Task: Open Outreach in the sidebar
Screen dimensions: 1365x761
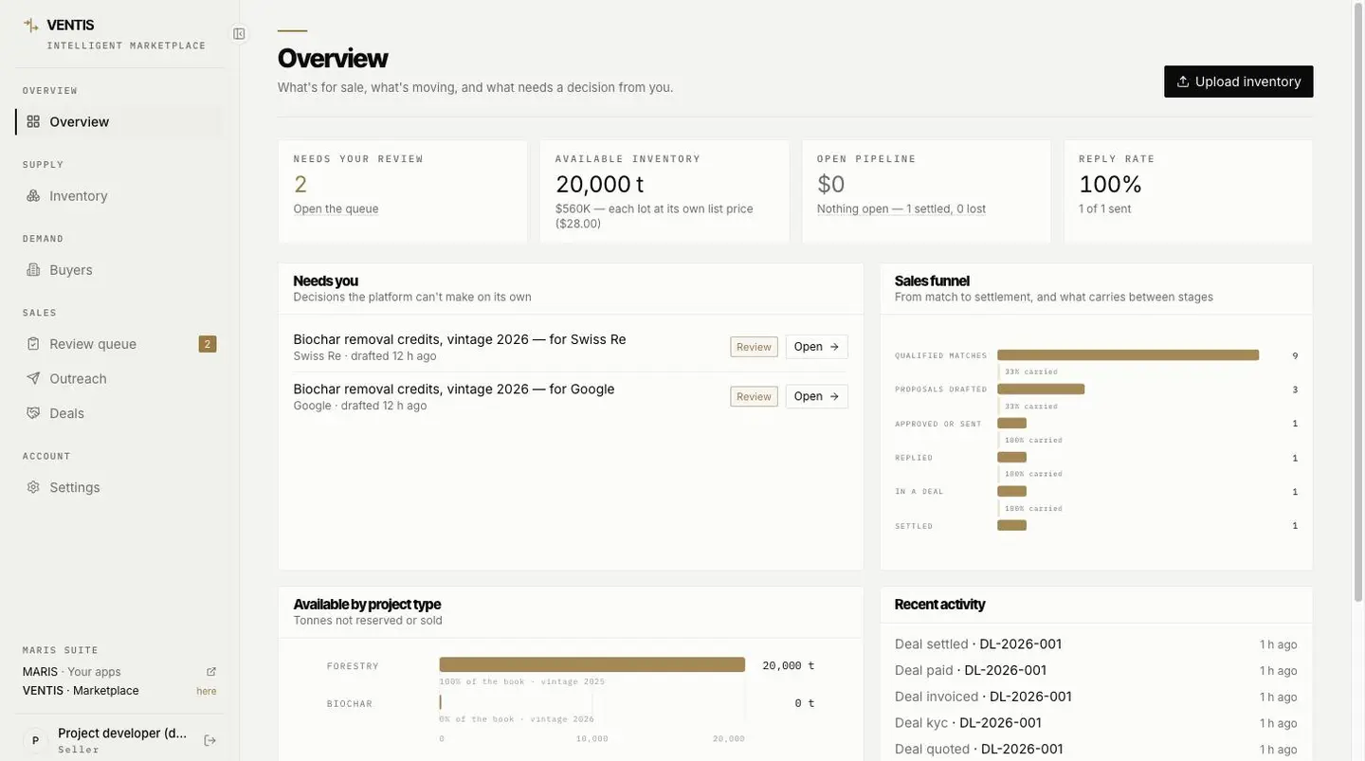Action: coord(119,378)
